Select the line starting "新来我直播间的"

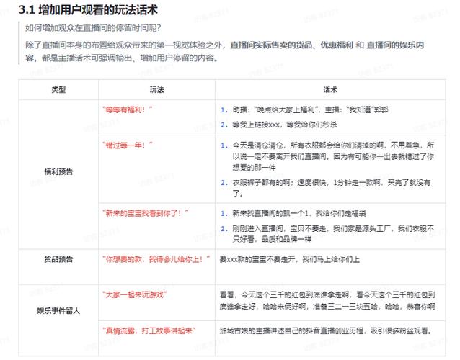(299, 213)
